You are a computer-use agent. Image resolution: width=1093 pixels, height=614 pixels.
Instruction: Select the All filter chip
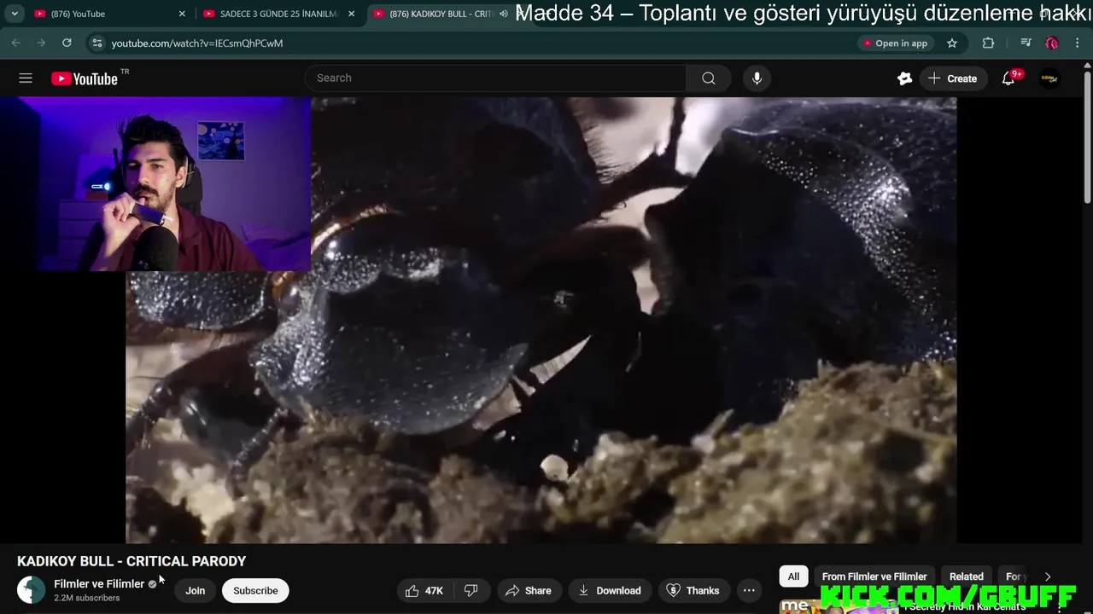793,577
